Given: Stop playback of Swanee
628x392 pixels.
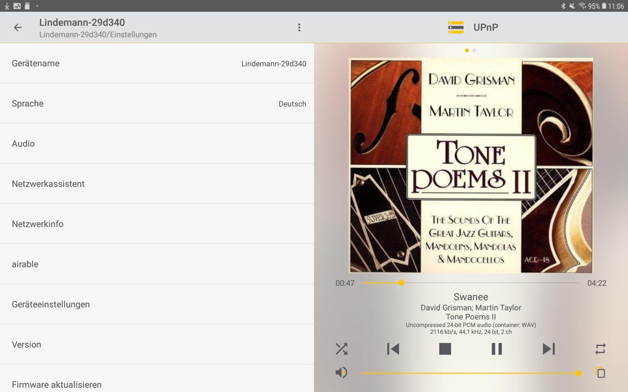Looking at the screenshot, I should 445,349.
